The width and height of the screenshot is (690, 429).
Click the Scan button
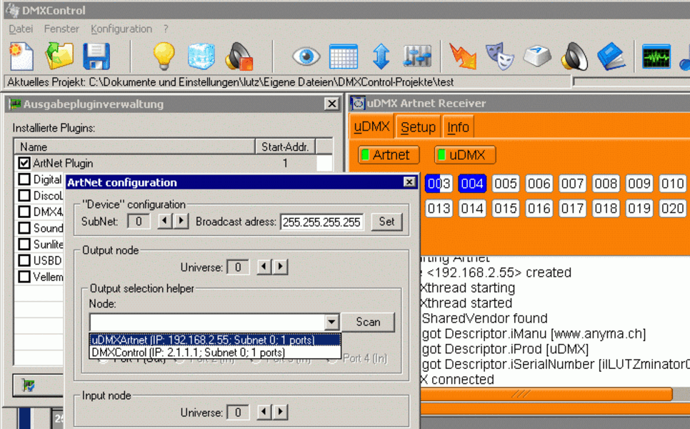click(368, 322)
